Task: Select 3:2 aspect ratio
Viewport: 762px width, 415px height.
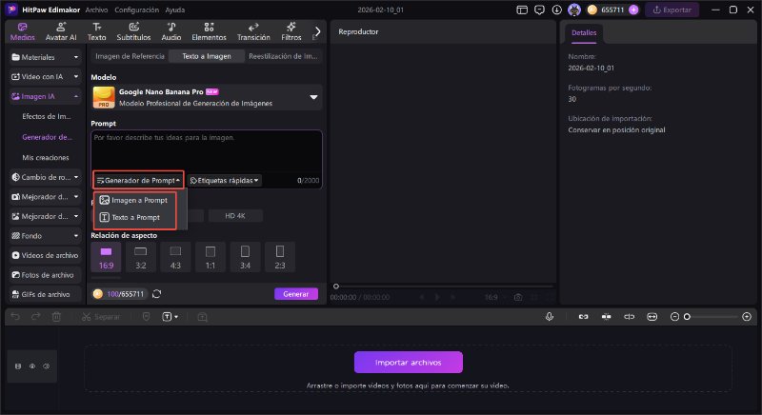Action: [x=140, y=258]
